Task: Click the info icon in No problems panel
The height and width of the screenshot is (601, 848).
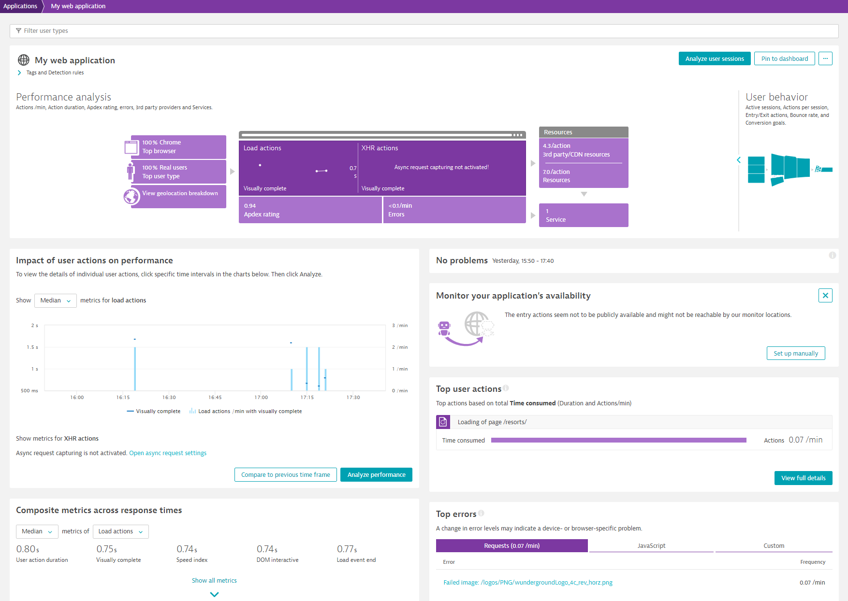Action: pos(832,255)
